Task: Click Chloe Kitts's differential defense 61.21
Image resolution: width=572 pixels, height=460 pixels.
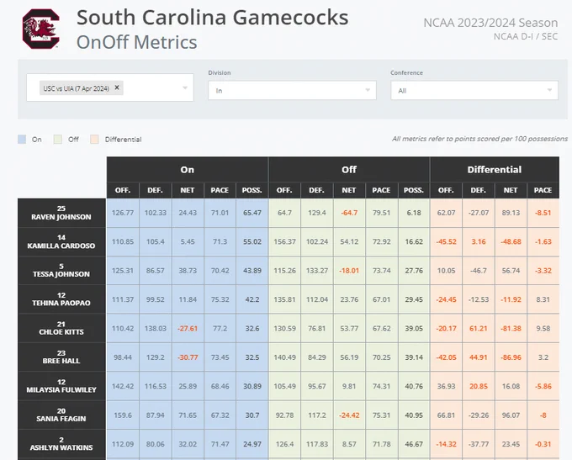Action: click(479, 328)
